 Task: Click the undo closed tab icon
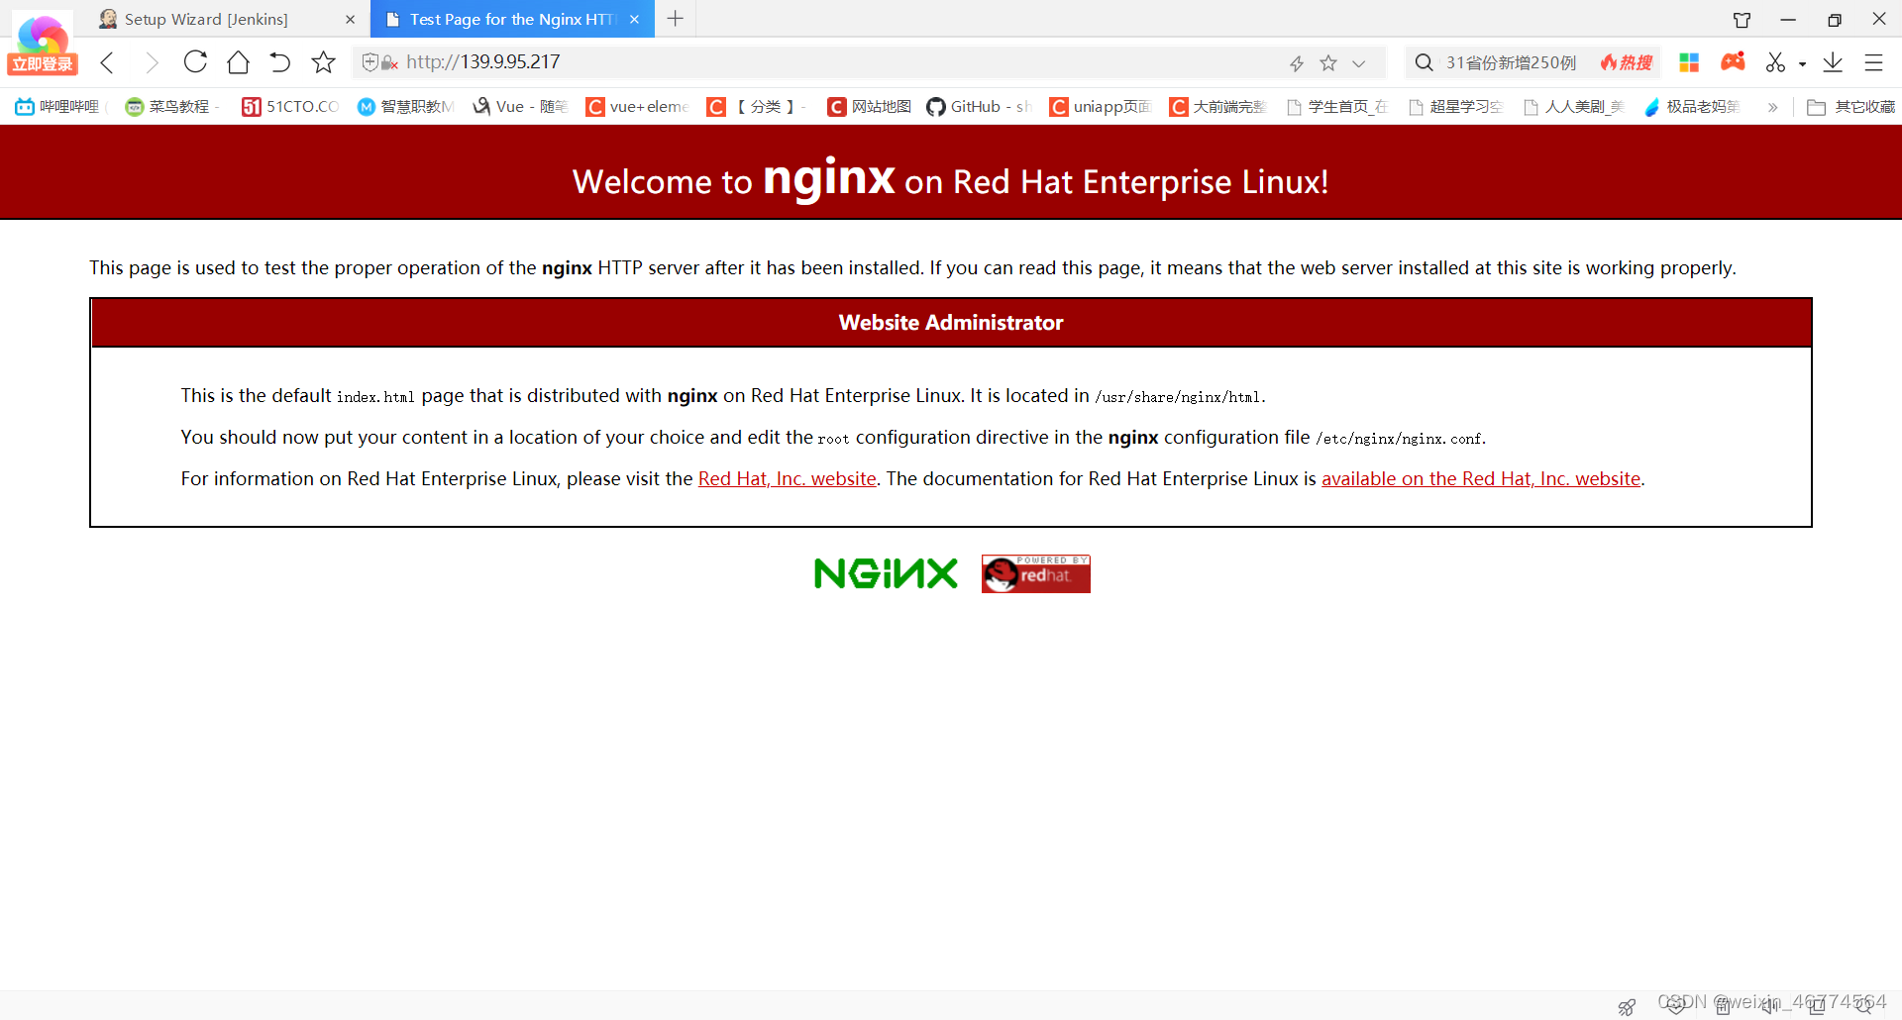pyautogui.click(x=280, y=62)
